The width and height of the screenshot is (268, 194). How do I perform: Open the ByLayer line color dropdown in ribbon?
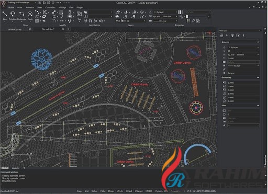[165, 12]
